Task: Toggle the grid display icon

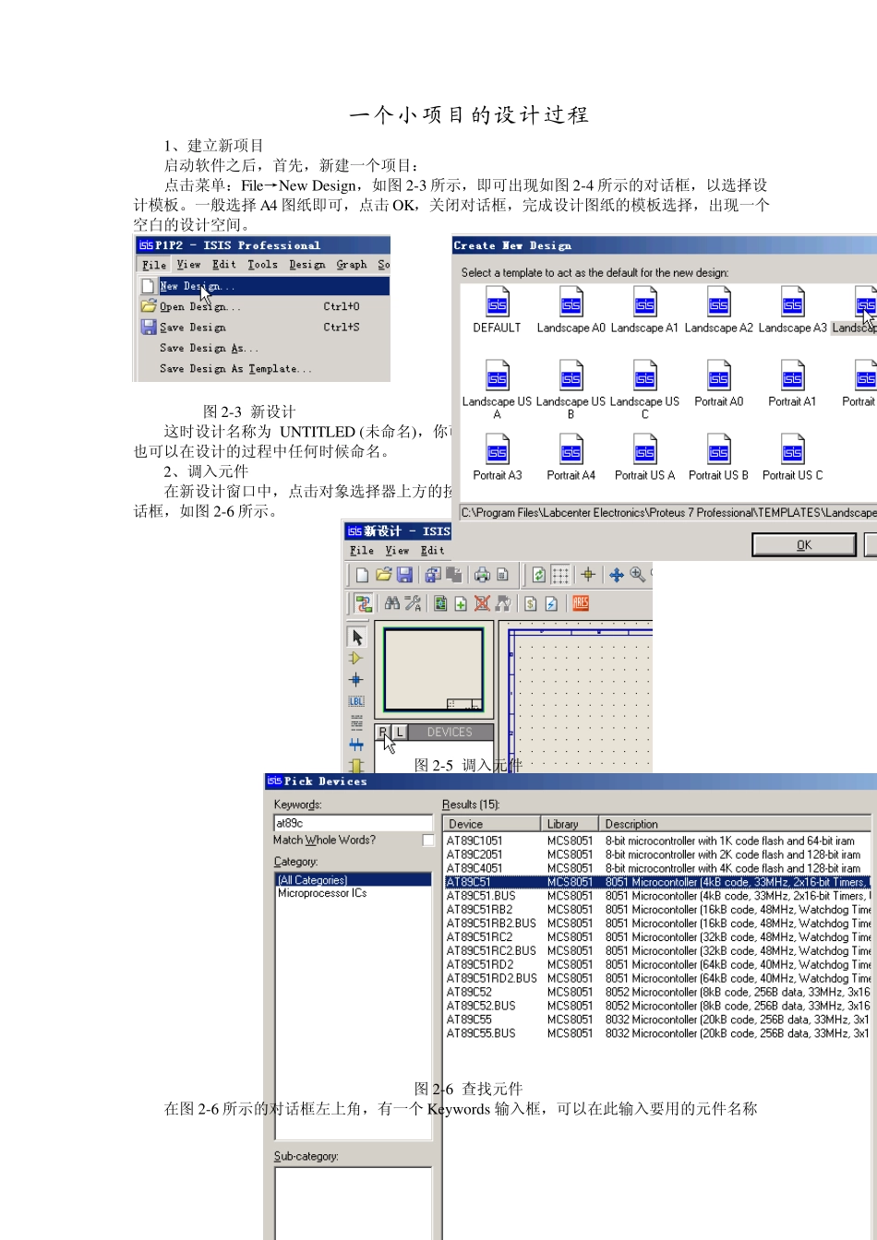Action: pos(560,575)
